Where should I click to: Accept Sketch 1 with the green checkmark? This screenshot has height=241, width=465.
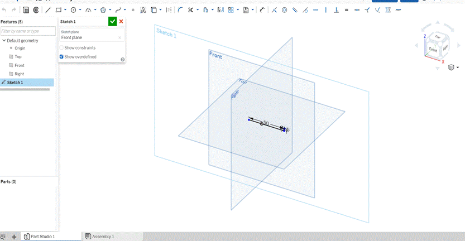point(112,21)
